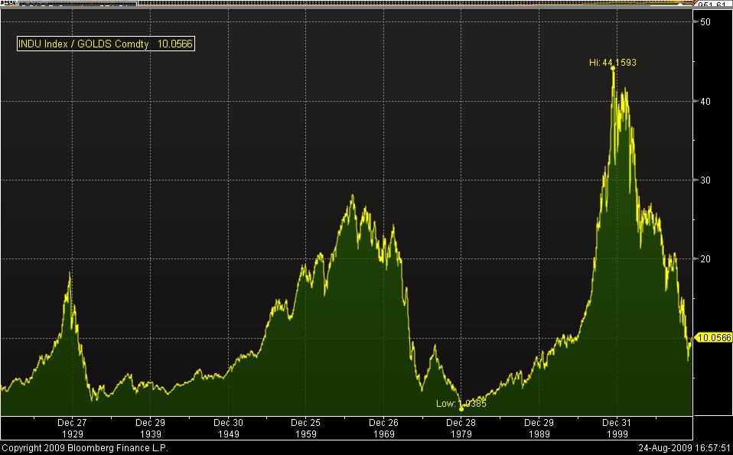Select the Dec 29 1989 date label
The image size is (733, 455).
tap(539, 427)
